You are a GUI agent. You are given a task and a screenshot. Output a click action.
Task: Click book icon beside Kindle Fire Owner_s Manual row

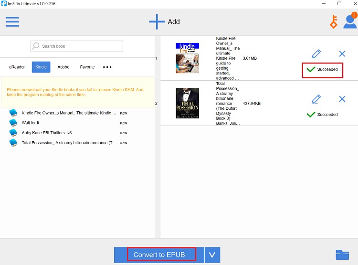pyautogui.click(x=13, y=113)
